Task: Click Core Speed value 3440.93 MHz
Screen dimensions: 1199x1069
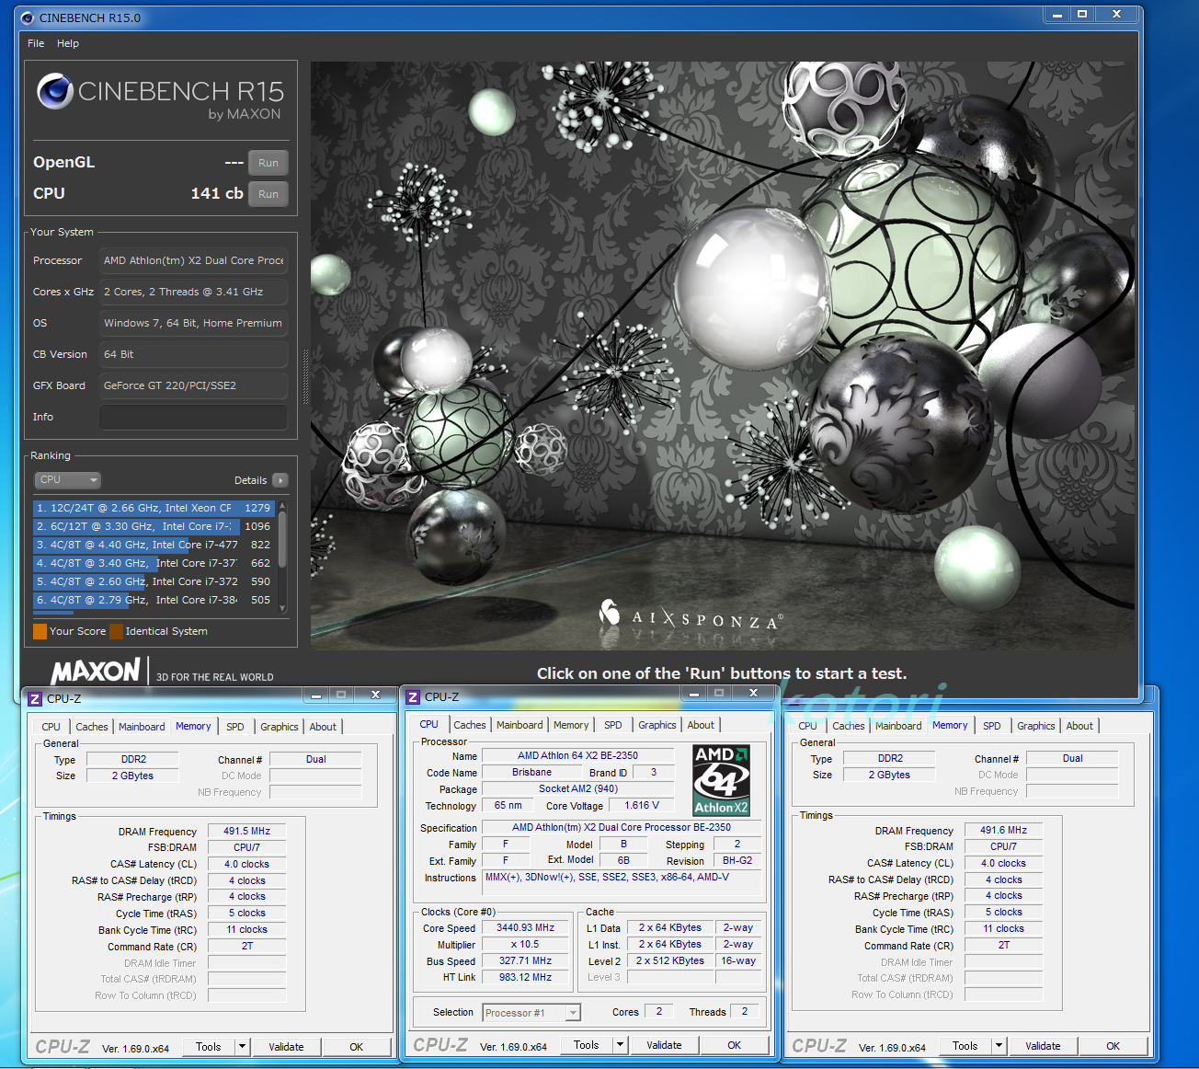Action: click(x=526, y=928)
